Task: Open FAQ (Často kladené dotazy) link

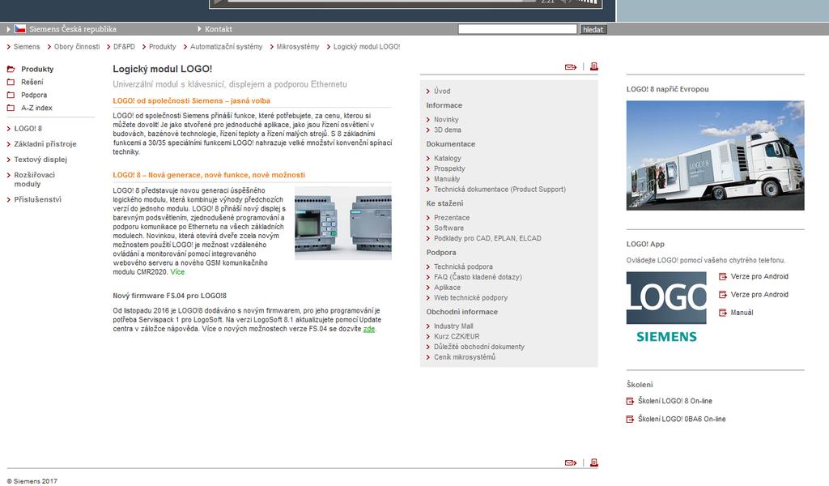Action: [x=478, y=277]
